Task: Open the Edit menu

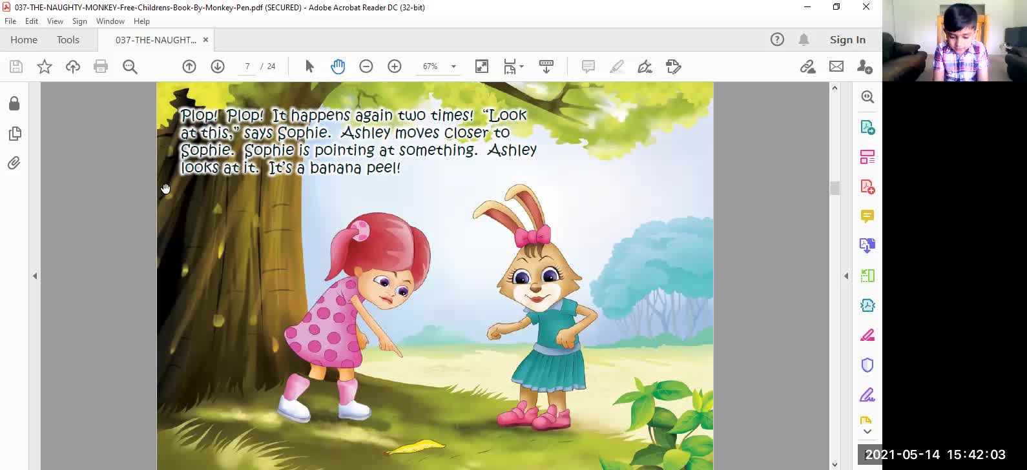Action: pyautogui.click(x=32, y=21)
